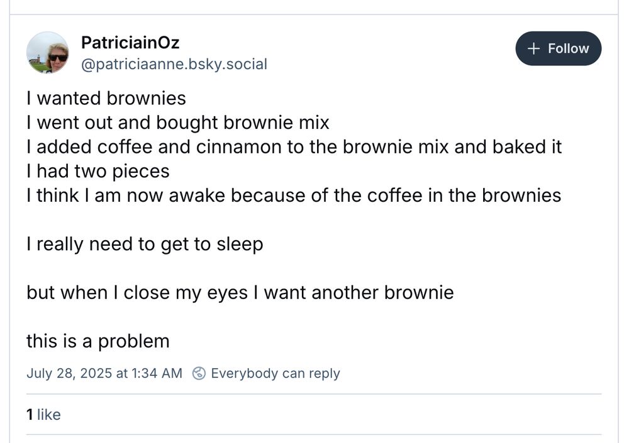629x443 pixels.
Task: Click the plus icon in Follow button
Action: [533, 48]
